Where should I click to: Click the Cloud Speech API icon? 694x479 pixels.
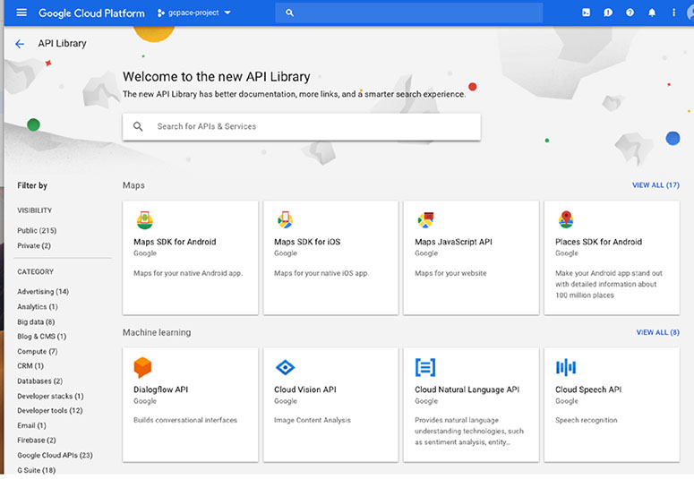click(x=566, y=367)
